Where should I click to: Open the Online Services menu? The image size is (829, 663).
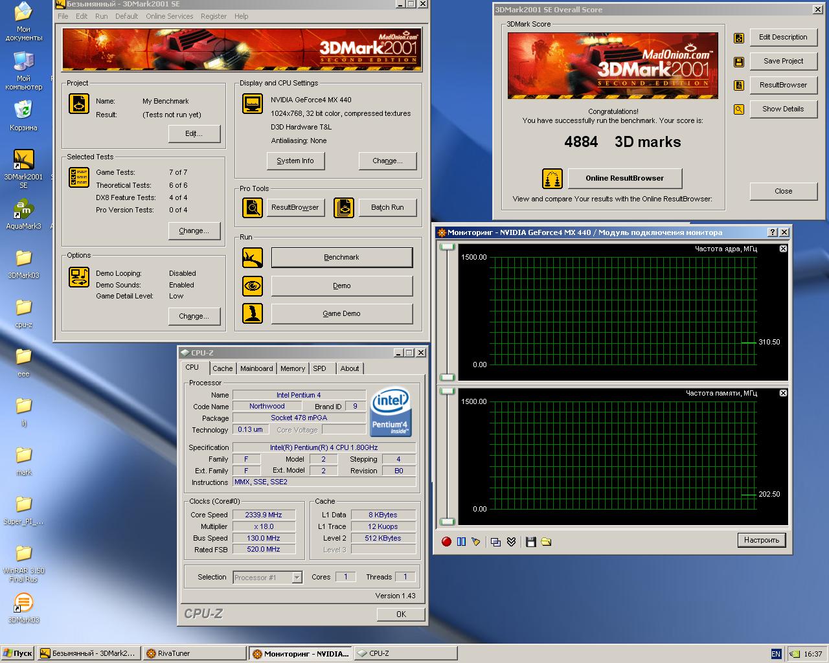[x=170, y=16]
